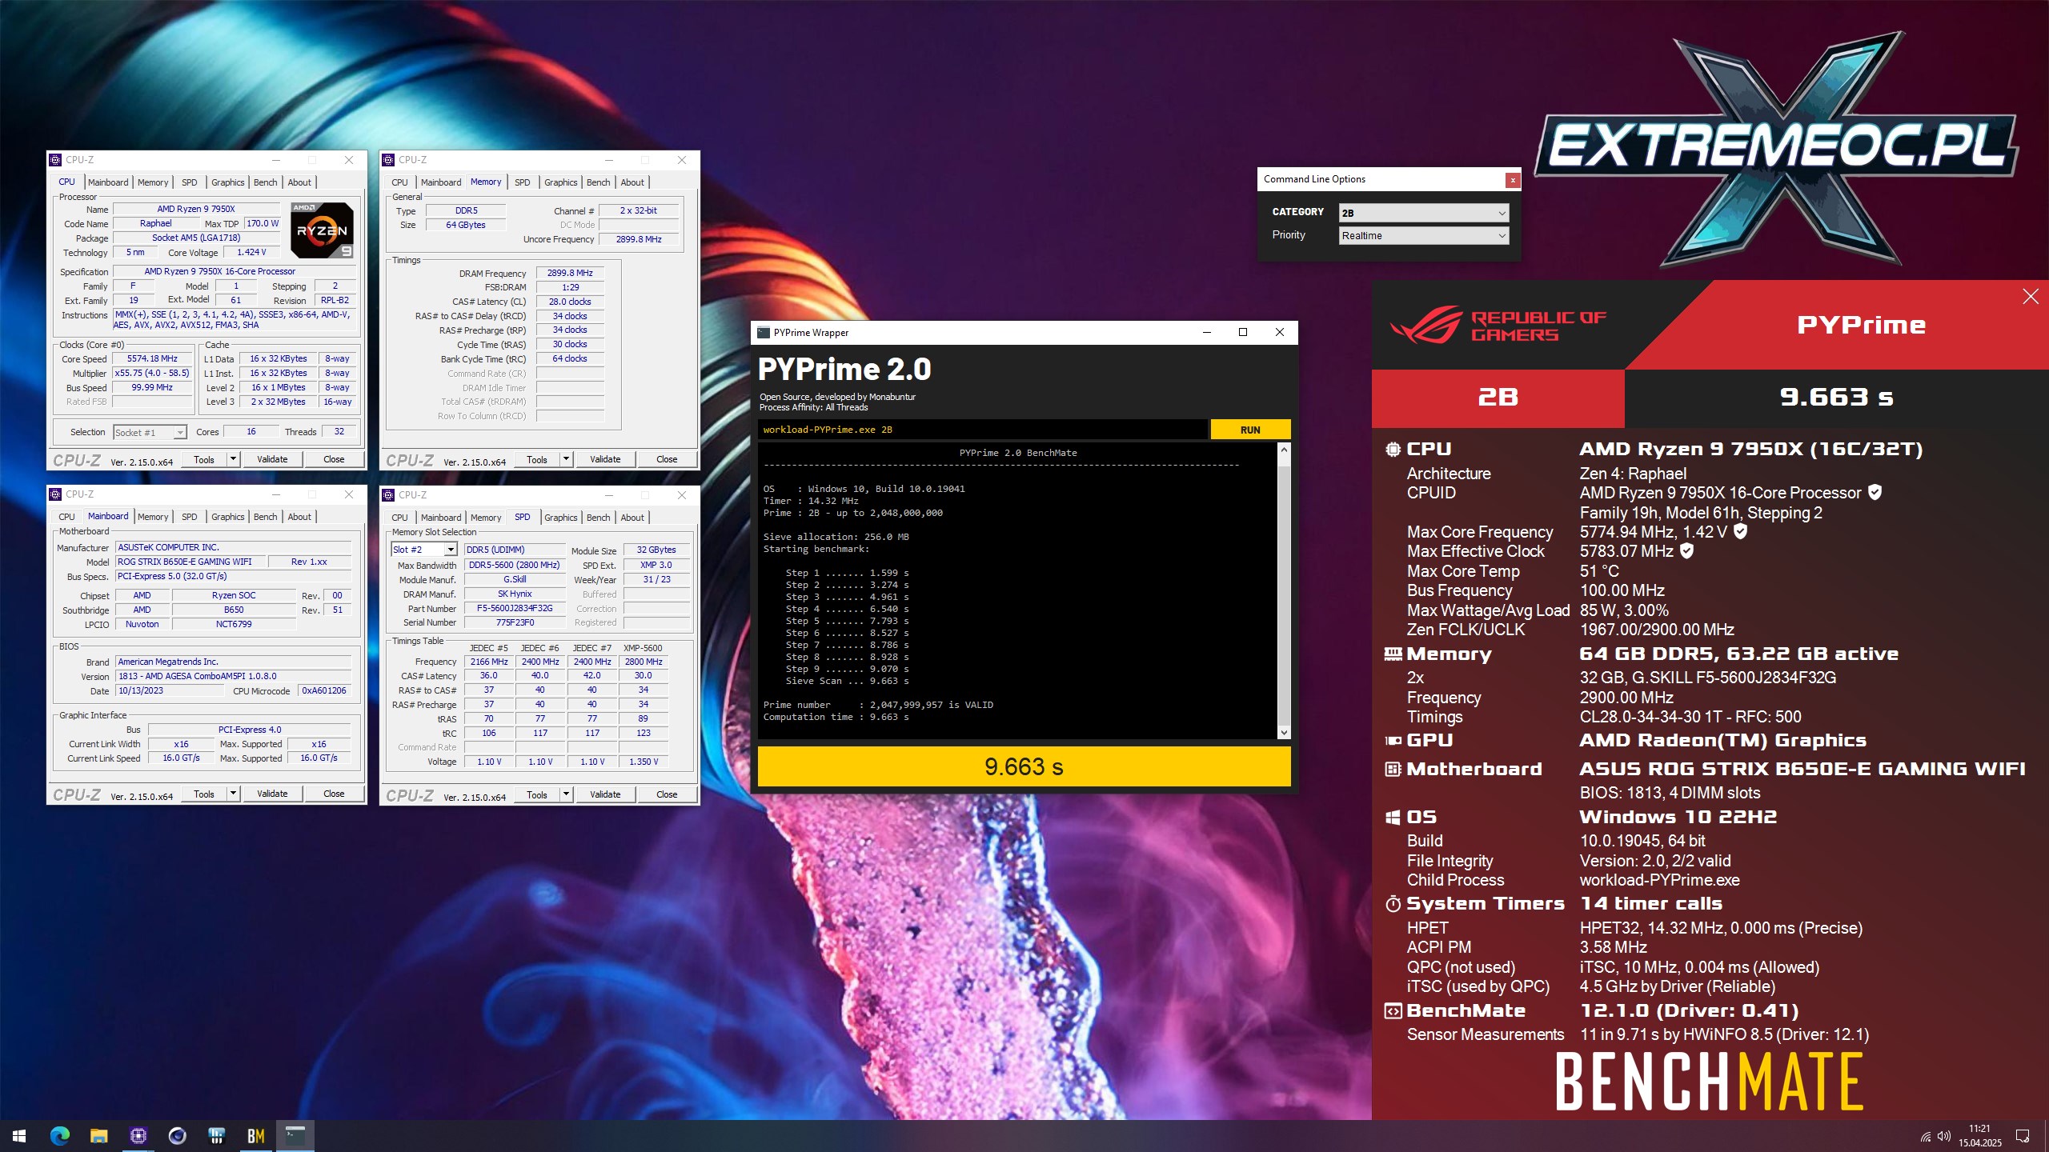The width and height of the screenshot is (2049, 1152).
Task: Click CPUID verified shield icon
Action: [x=1875, y=492]
